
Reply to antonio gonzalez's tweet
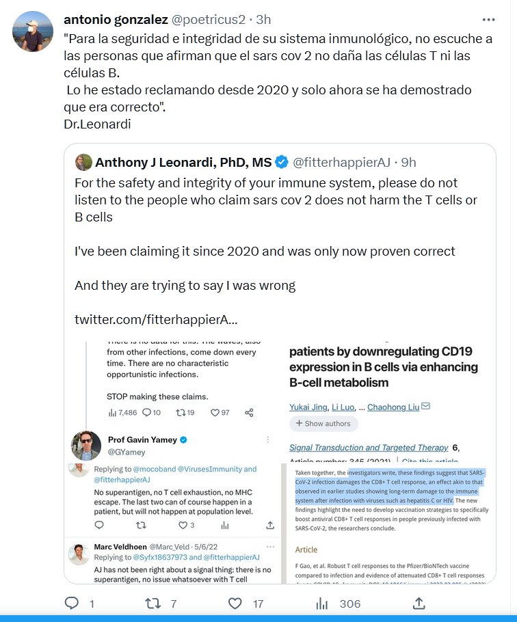pyautogui.click(x=72, y=603)
